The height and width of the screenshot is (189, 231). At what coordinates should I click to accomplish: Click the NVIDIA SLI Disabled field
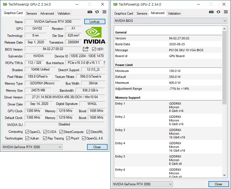click(x=65, y=124)
